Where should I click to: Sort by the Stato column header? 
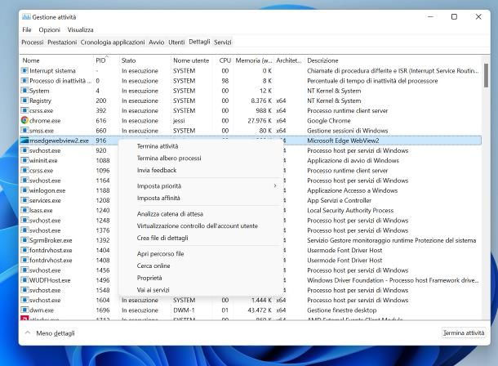(x=128, y=60)
